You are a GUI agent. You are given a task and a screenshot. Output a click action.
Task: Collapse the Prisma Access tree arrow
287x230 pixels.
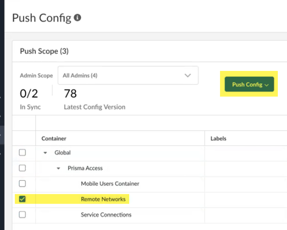pyautogui.click(x=58, y=168)
